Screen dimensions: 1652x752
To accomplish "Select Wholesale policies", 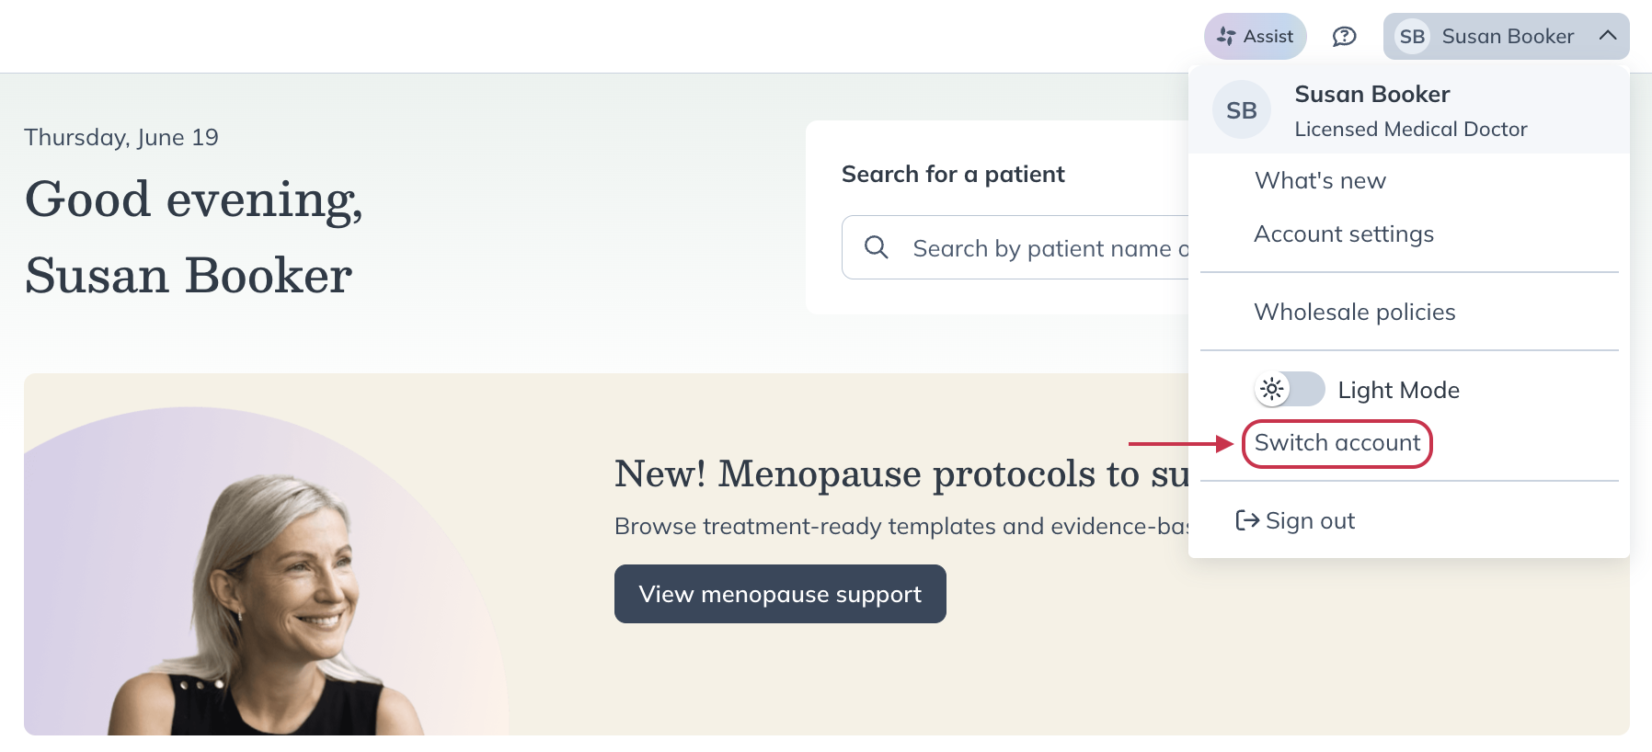I will 1355,313.
